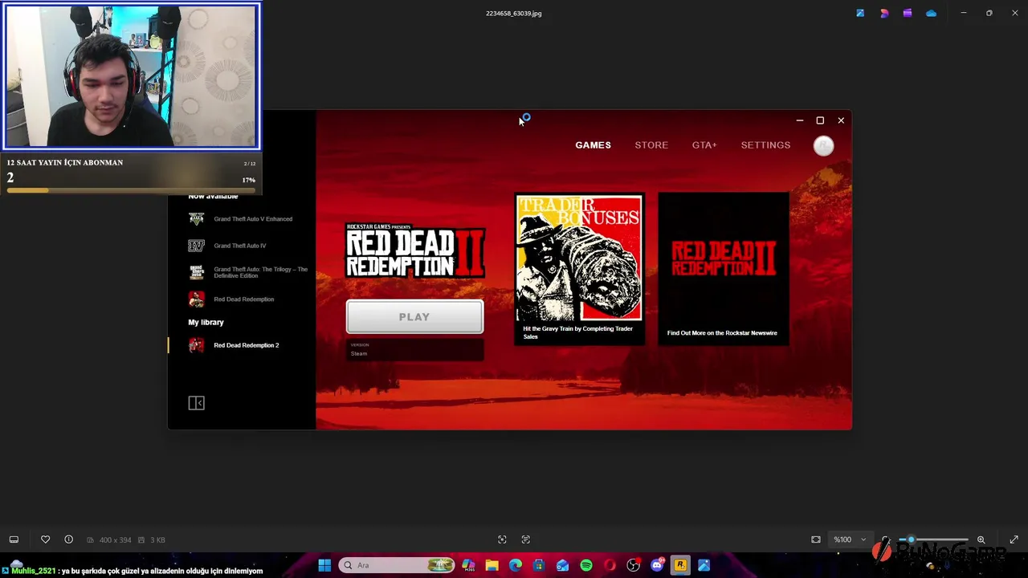Open OneDrive from Photos title bar
This screenshot has height=578, width=1028.
[931, 13]
